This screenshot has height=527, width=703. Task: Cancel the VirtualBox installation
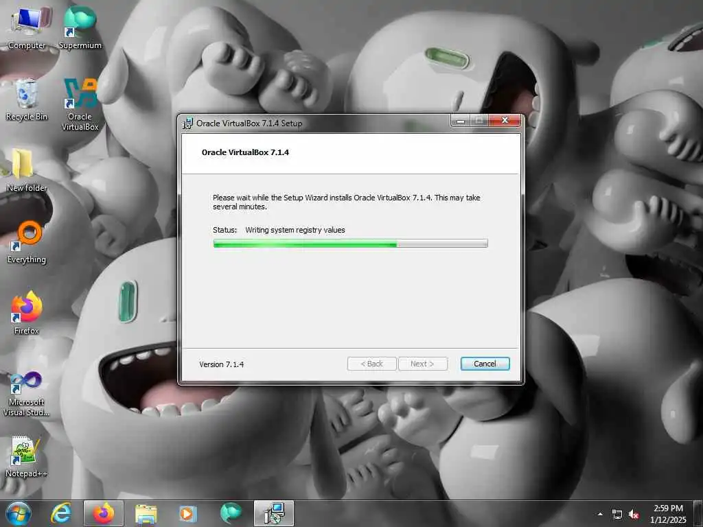485,364
